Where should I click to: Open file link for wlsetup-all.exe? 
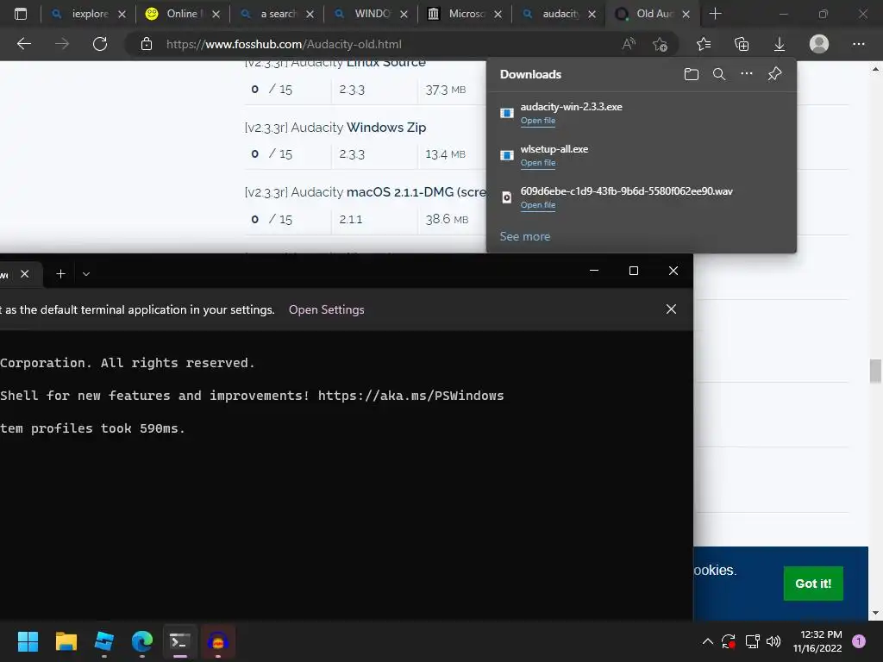pos(538,163)
